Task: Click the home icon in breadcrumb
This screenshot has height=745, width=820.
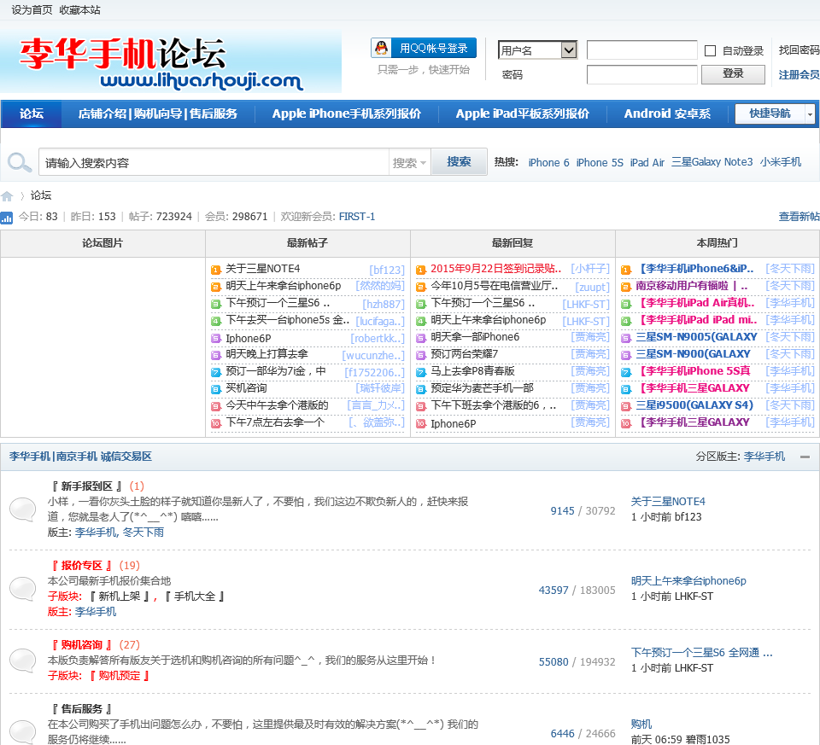Action: [7, 196]
